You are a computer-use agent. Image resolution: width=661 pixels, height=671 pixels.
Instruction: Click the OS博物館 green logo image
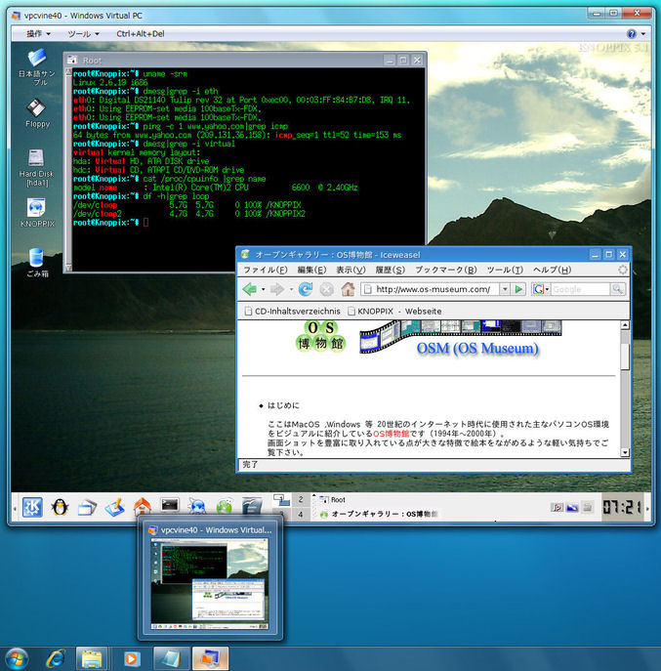pyautogui.click(x=321, y=336)
